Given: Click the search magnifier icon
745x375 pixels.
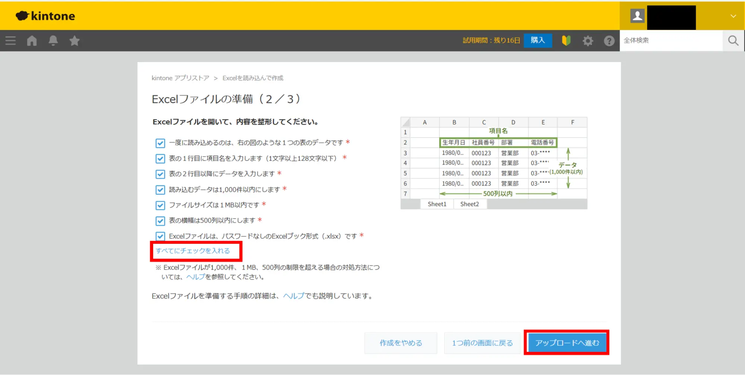Looking at the screenshot, I should tap(733, 41).
